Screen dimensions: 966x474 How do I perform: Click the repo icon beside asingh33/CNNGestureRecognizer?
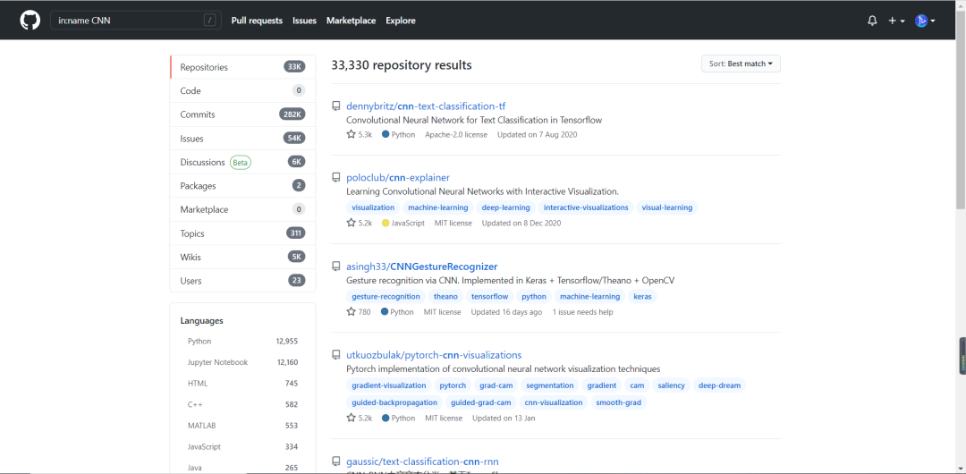(x=336, y=267)
